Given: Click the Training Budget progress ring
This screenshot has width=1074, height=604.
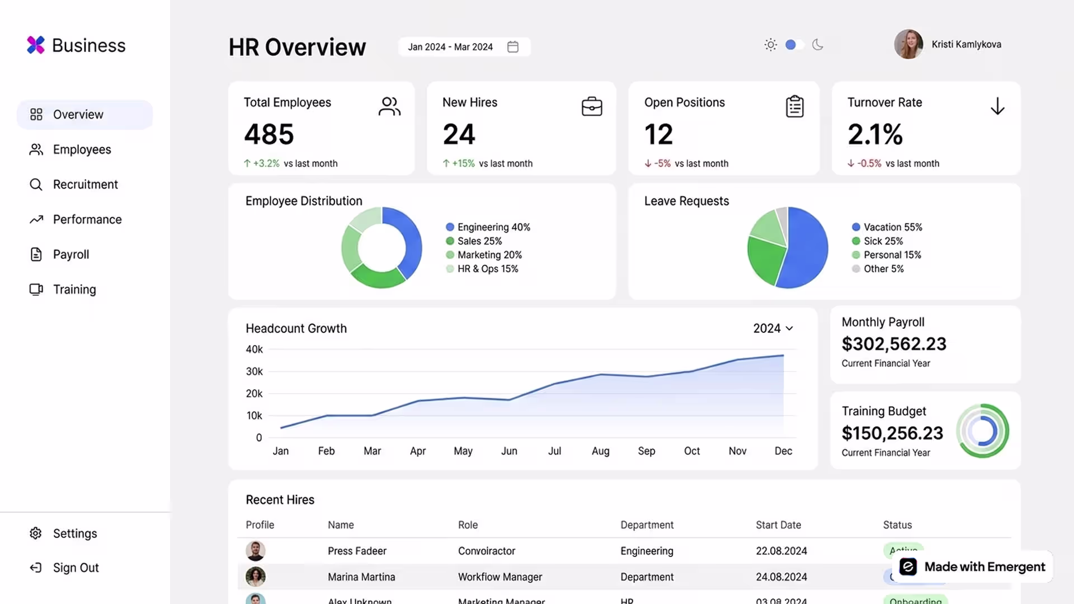Looking at the screenshot, I should [x=982, y=431].
